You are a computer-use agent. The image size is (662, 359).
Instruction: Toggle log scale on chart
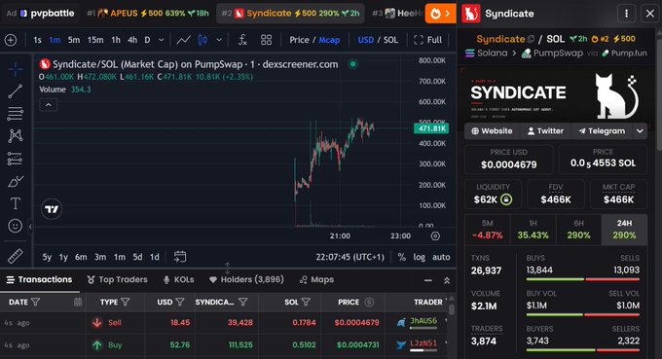(x=420, y=257)
